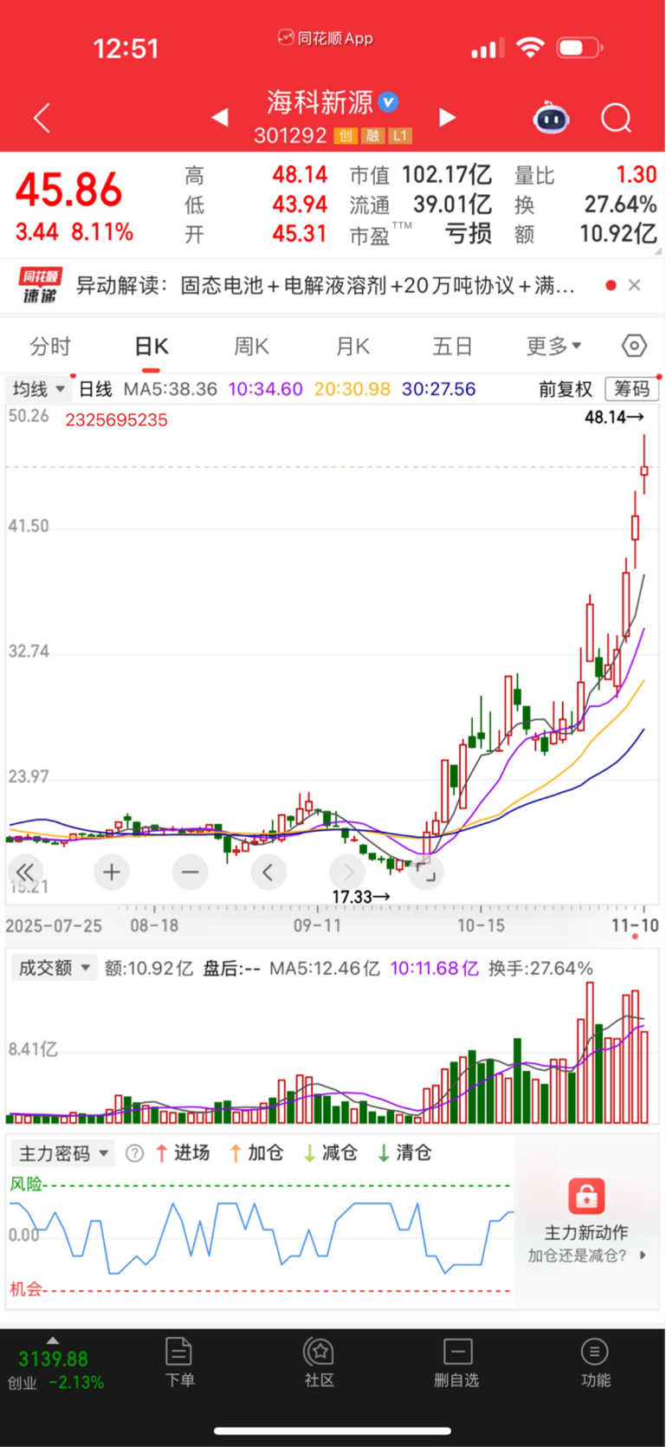Expand the 创业 index ticker arrow

(53, 1340)
